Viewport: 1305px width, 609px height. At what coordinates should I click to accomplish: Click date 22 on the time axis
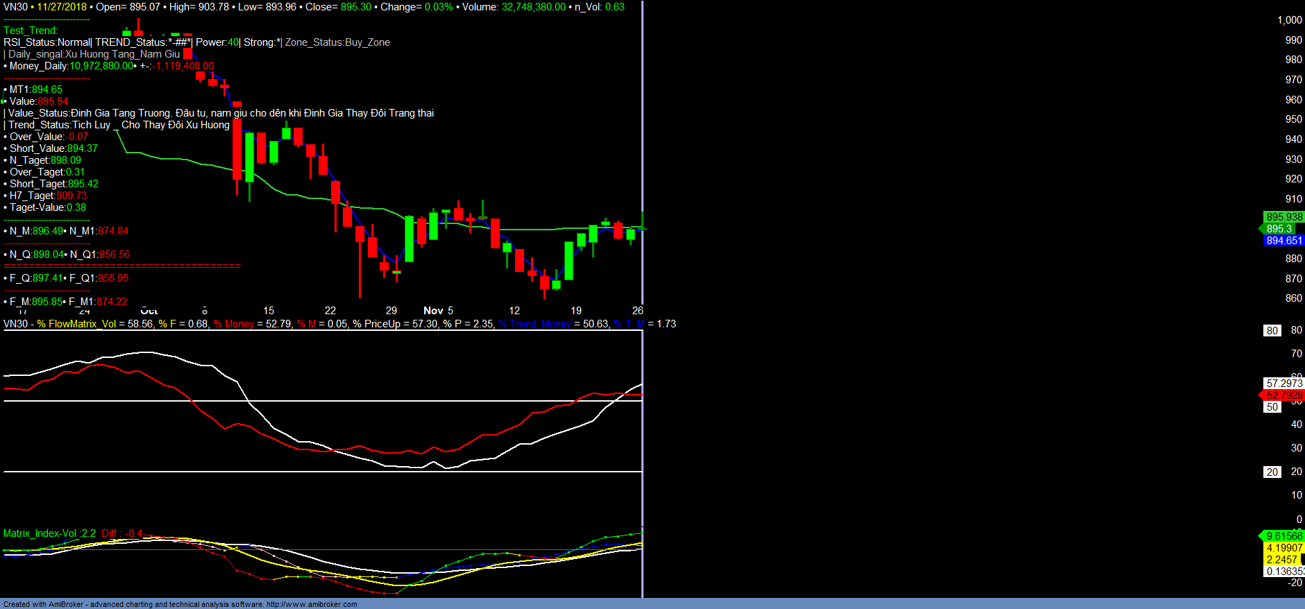tap(330, 311)
